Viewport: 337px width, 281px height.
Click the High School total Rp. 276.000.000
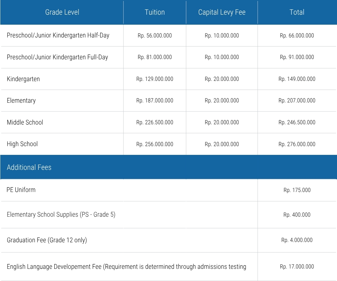297,144
